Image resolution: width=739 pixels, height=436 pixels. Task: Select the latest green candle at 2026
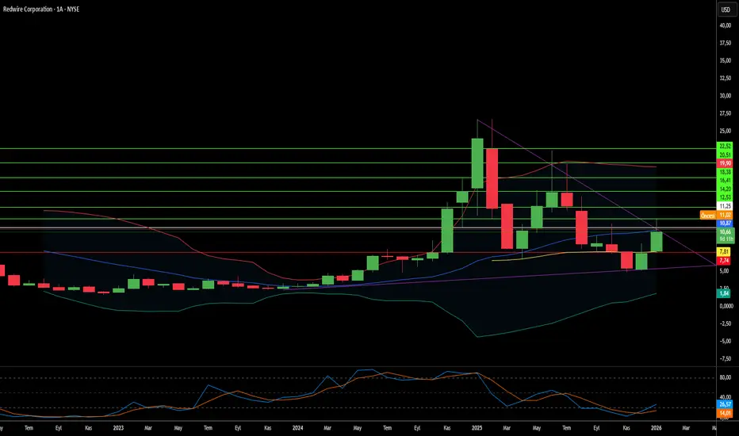[x=657, y=242]
